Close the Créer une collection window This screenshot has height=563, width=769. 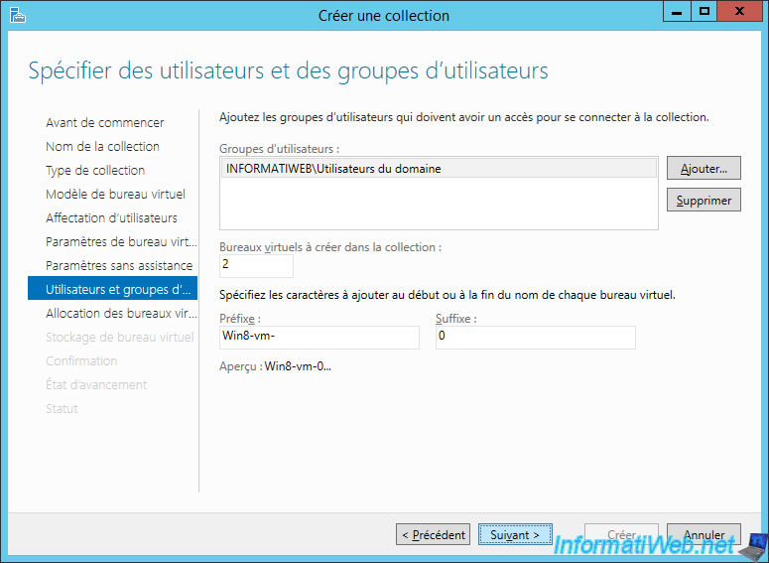(739, 11)
